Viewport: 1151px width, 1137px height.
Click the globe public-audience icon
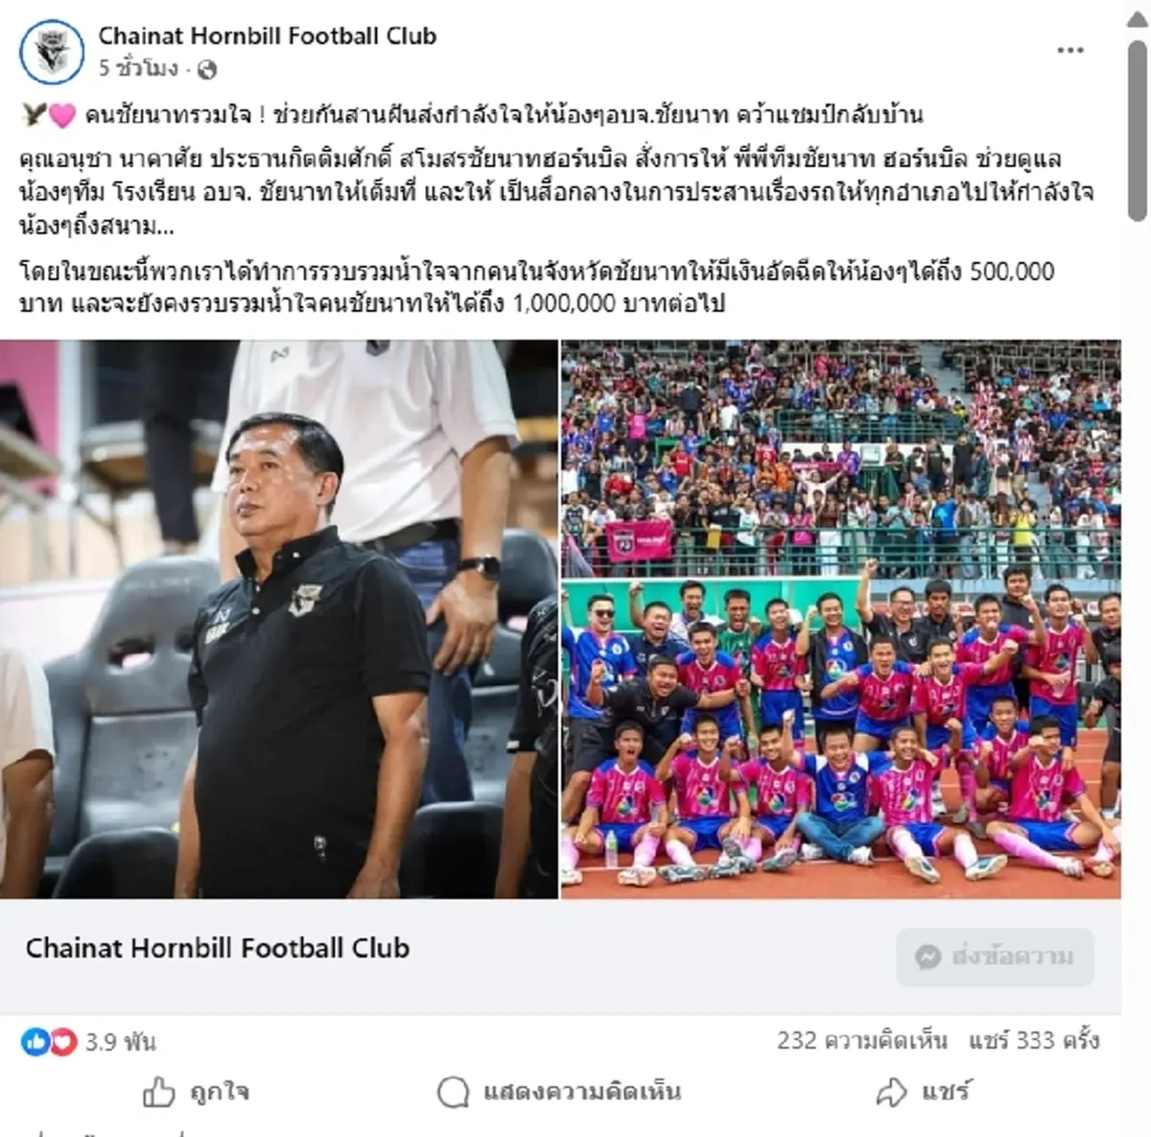click(x=206, y=69)
